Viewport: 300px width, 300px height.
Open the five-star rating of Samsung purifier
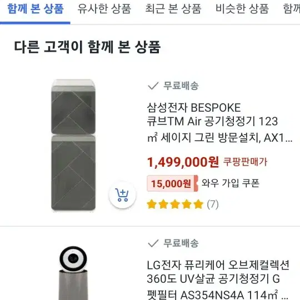click(x=175, y=204)
